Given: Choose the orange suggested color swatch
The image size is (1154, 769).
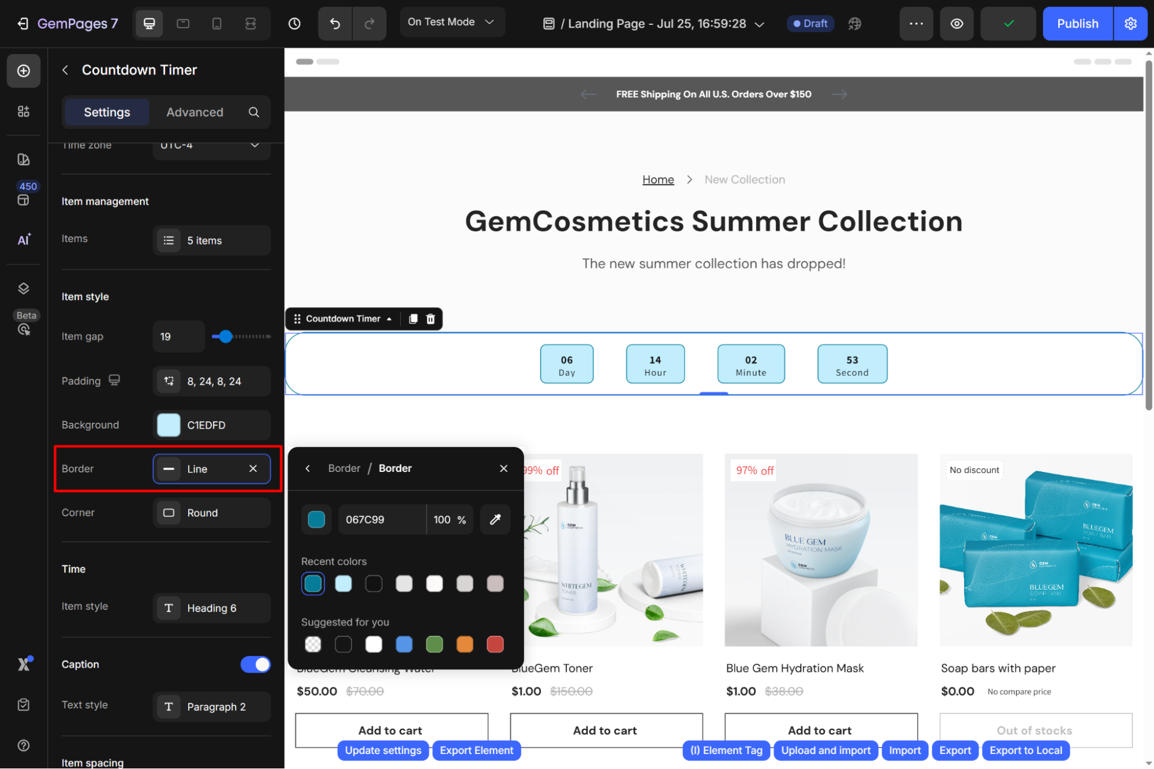Looking at the screenshot, I should point(465,644).
